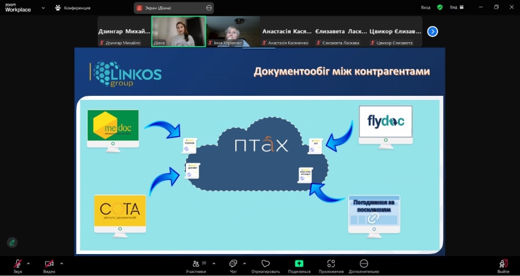Select the Конференция tab
Viewport: 520px width, 276px height.
73,8
